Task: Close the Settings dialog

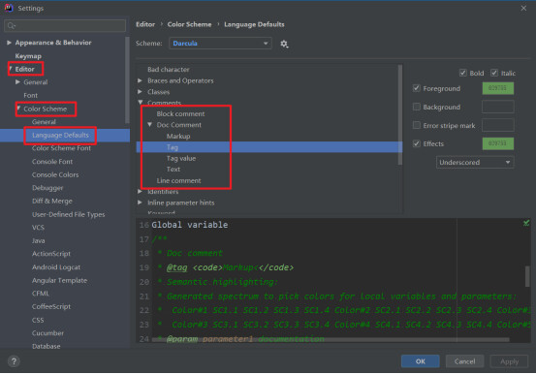Action: (523, 8)
